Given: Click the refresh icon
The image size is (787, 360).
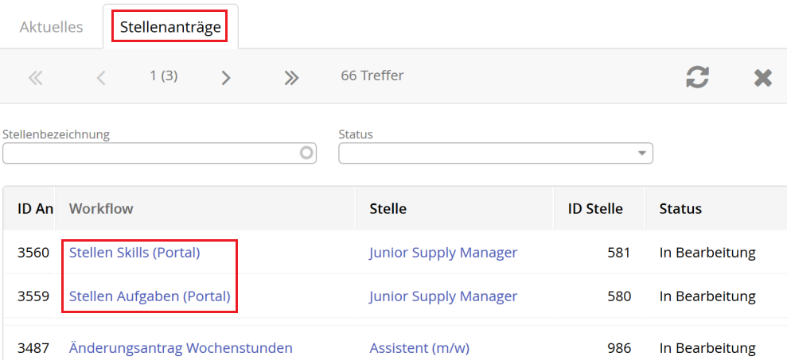Looking at the screenshot, I should pos(698,77).
